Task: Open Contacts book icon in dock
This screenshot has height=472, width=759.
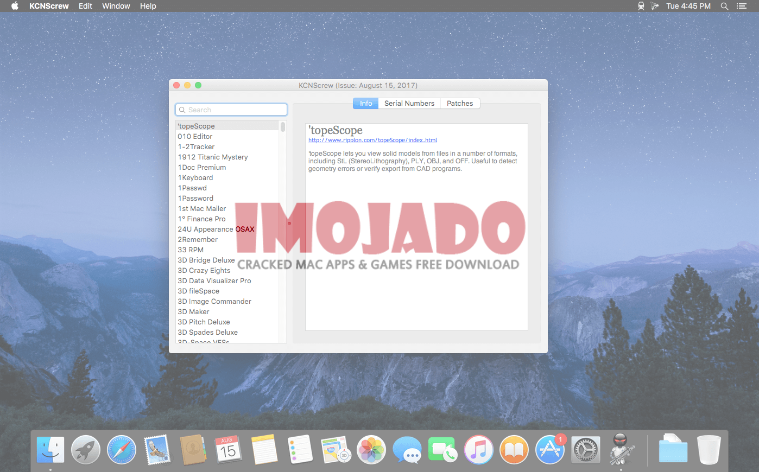Action: [193, 450]
